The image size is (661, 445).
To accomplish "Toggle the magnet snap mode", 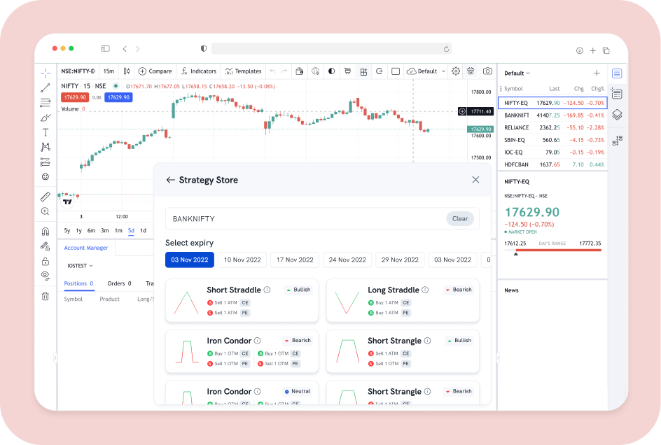I will [46, 232].
